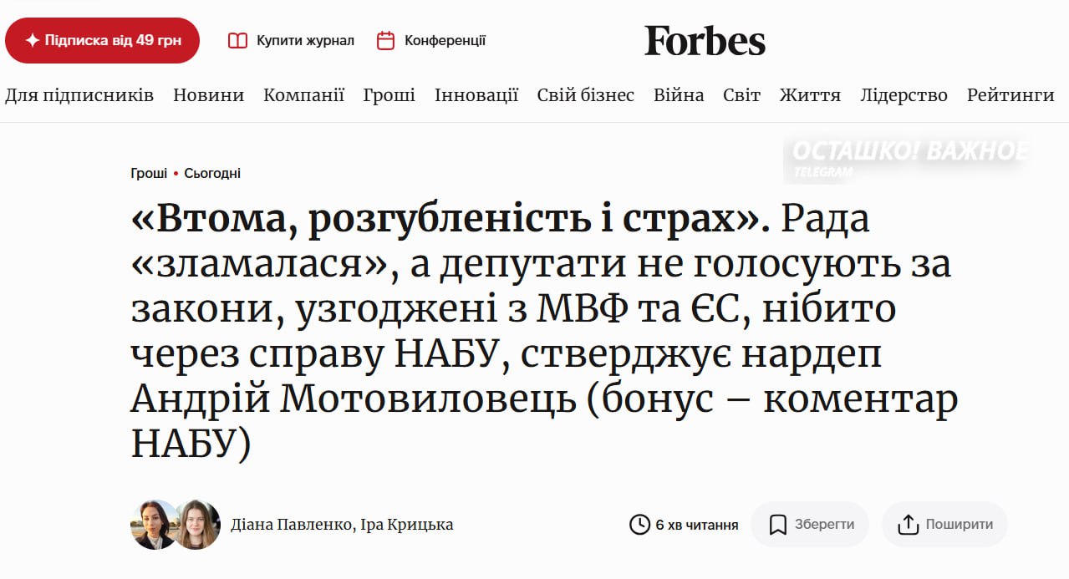This screenshot has height=579, width=1069.
Task: Go to Конференції page
Action: point(445,41)
